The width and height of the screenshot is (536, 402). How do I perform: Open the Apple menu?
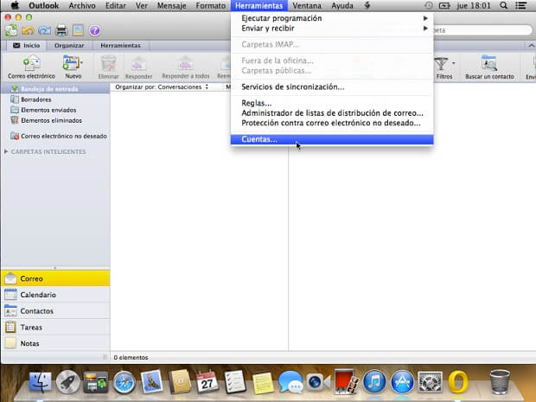(15, 5)
